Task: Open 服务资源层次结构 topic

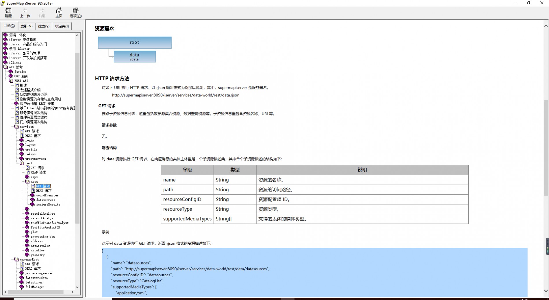Action: click(34, 113)
